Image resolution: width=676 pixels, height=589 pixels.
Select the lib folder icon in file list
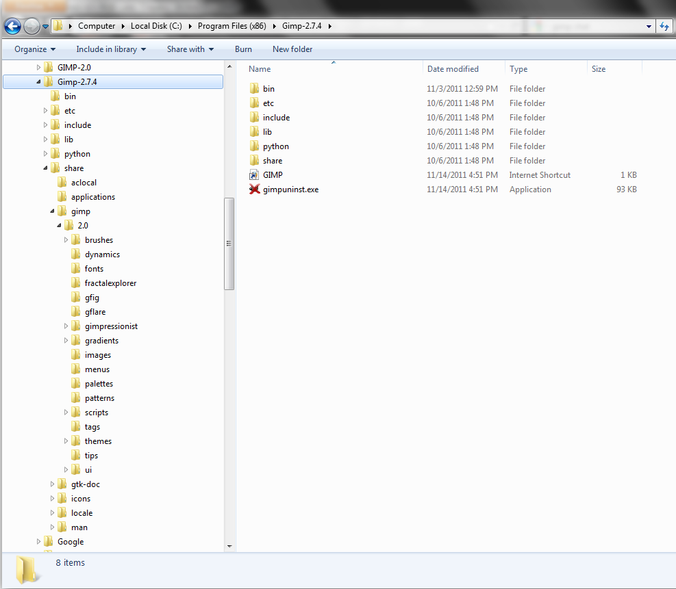click(254, 132)
